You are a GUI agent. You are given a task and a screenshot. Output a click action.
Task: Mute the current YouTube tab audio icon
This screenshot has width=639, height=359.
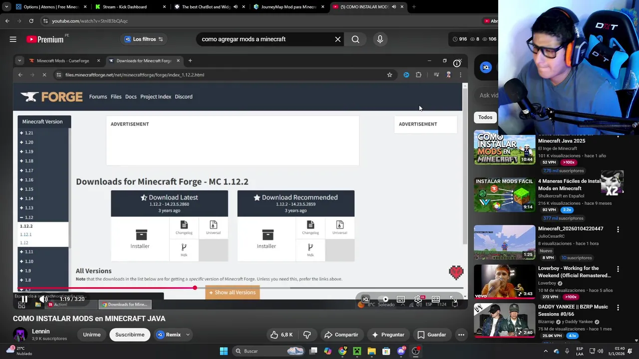[x=394, y=7]
